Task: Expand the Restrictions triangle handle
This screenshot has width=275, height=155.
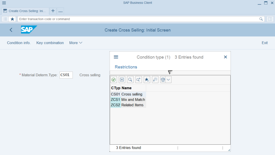Action: pyautogui.click(x=170, y=72)
